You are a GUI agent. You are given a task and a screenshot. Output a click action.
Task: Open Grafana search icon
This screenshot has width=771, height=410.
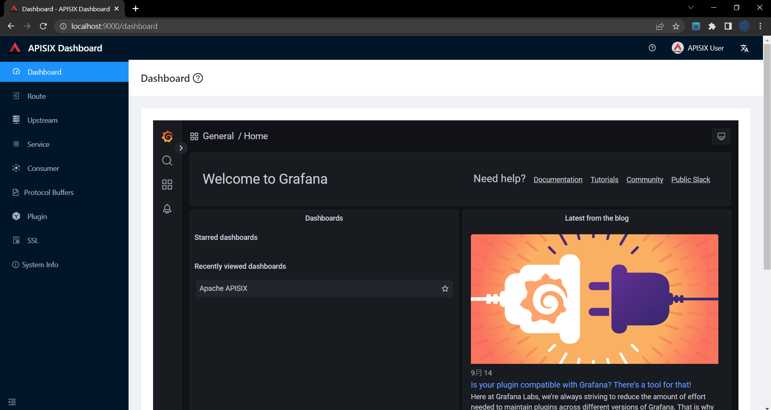click(x=167, y=160)
